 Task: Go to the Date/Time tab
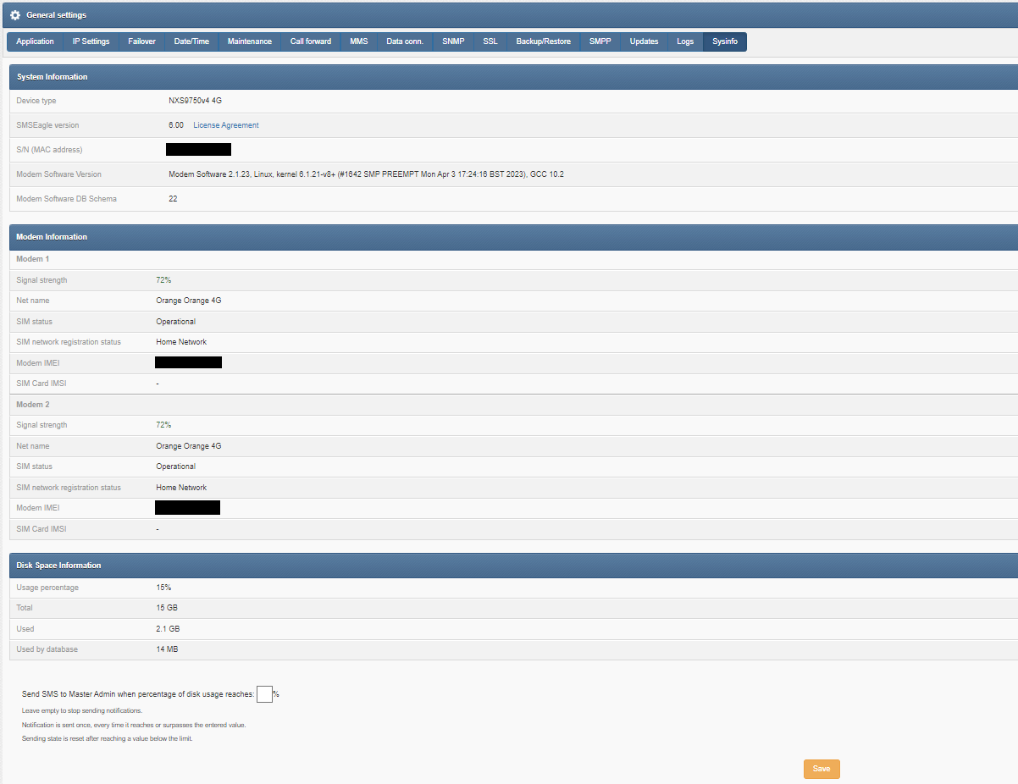pos(191,41)
